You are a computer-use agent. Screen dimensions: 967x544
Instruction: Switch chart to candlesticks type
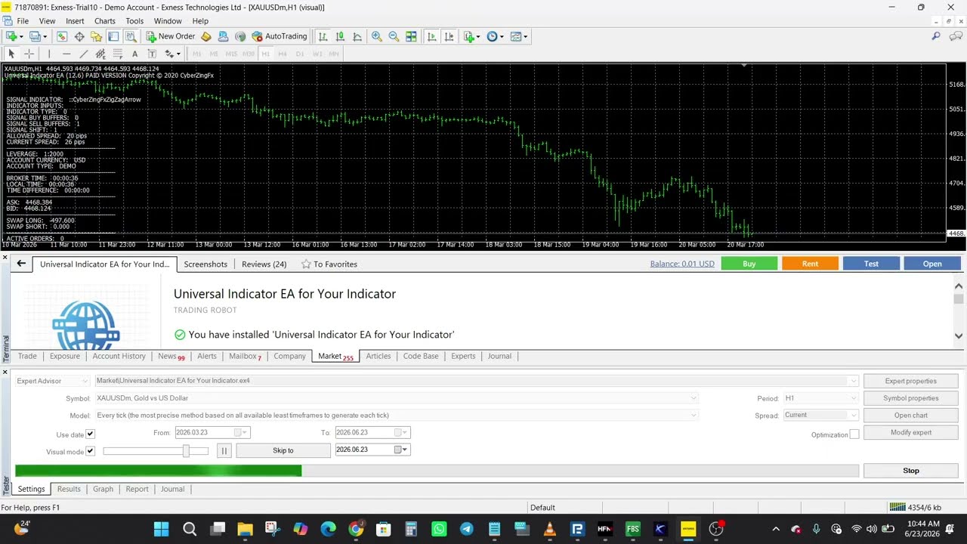tap(340, 36)
